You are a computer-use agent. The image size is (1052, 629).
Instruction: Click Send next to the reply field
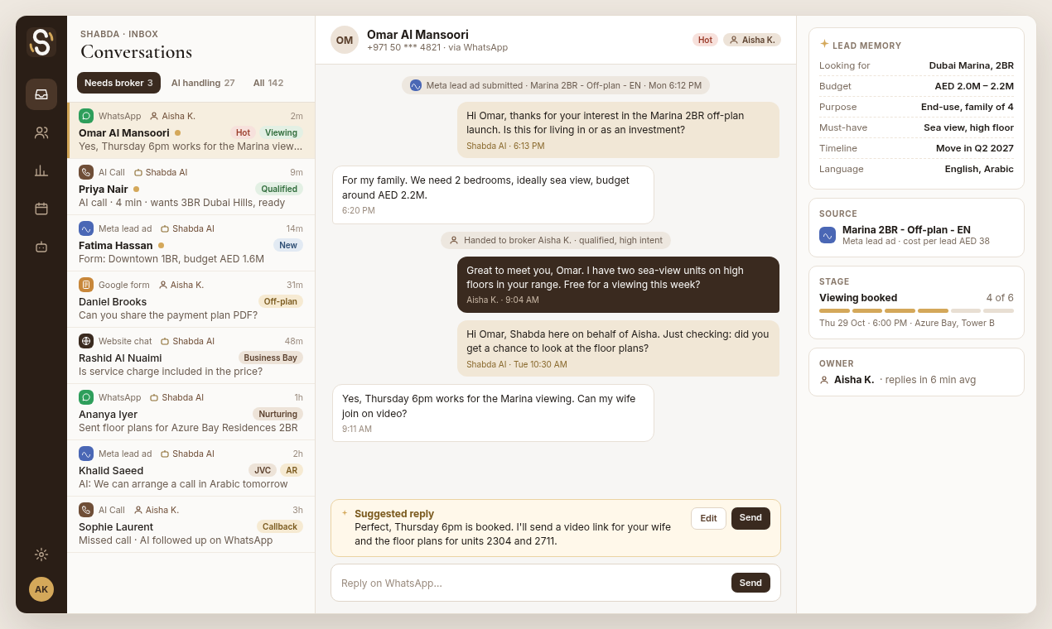coord(750,583)
